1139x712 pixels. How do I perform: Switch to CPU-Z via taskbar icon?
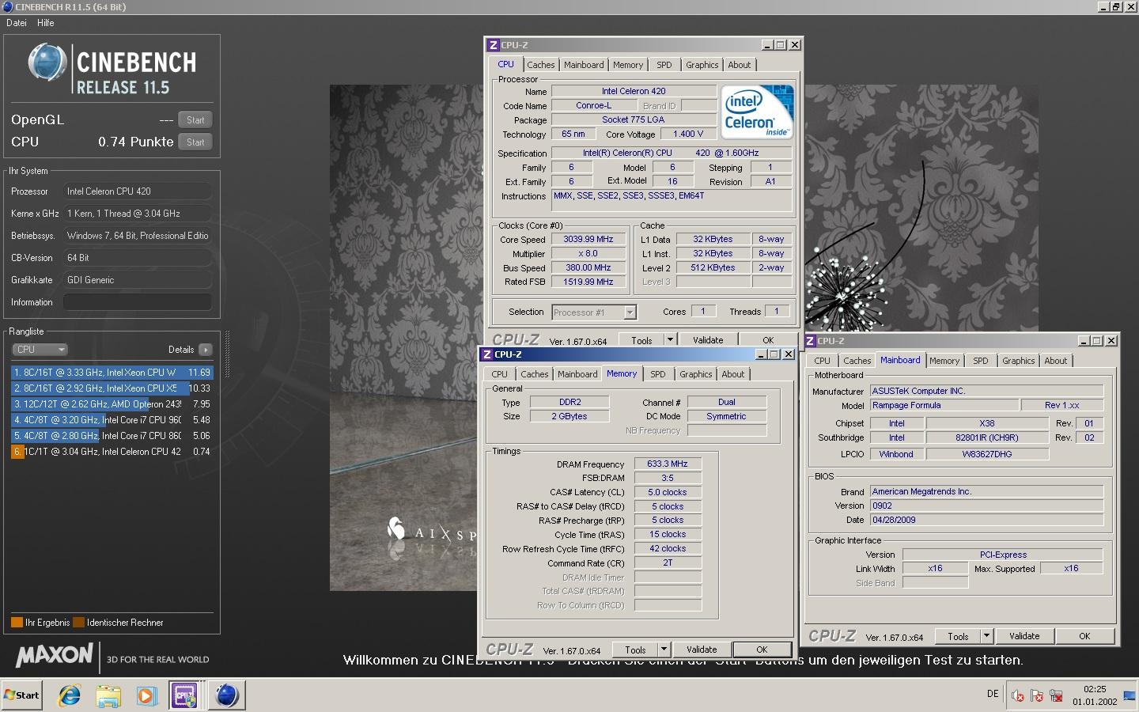click(185, 695)
